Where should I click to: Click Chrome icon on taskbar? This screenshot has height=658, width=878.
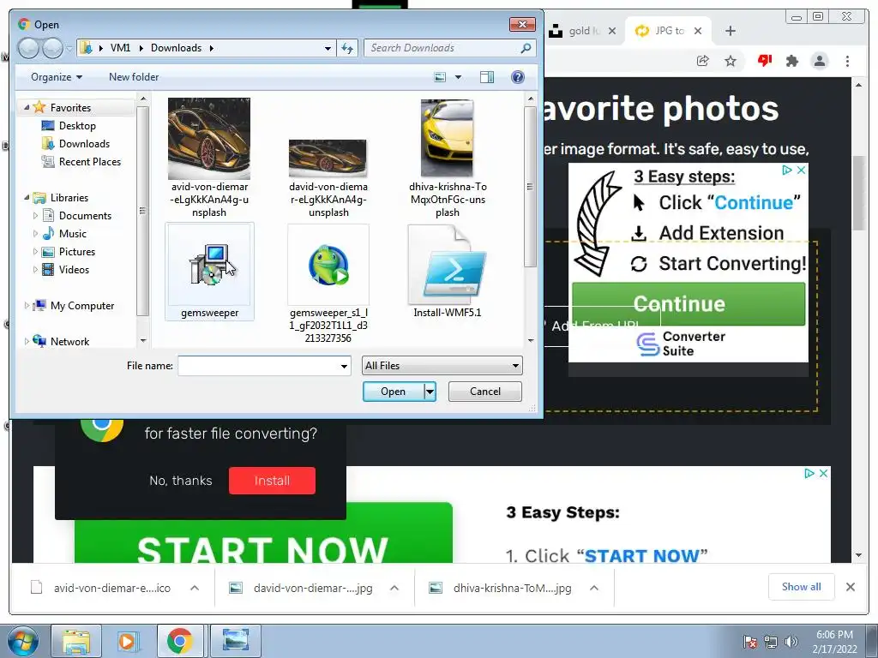pyautogui.click(x=179, y=641)
